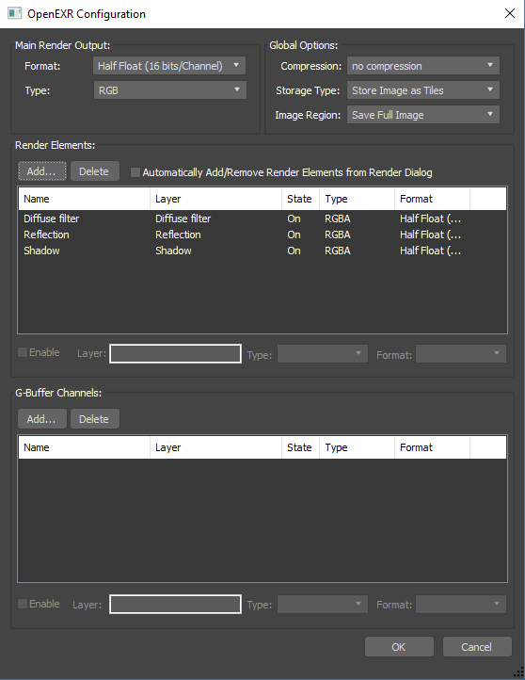Image resolution: width=525 pixels, height=680 pixels.
Task: Click Add in G-Buffer Channels section
Action: point(42,419)
